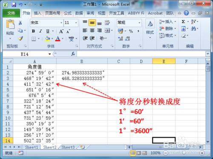Click the Undo arrow icon
213x159 pixels.
click(20, 5)
